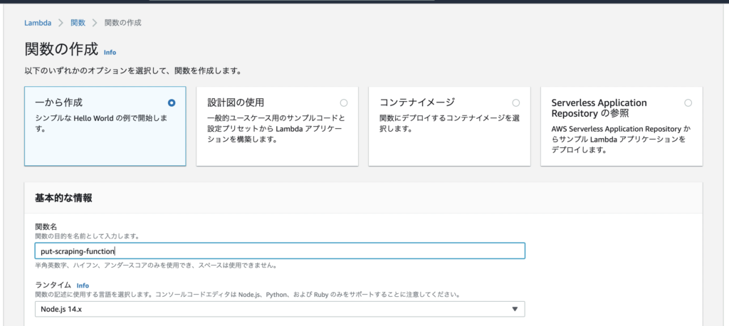Screen dimensions: 729x326
Task: Click the 関数の作成 current breadcrumb text
Action: click(x=122, y=23)
